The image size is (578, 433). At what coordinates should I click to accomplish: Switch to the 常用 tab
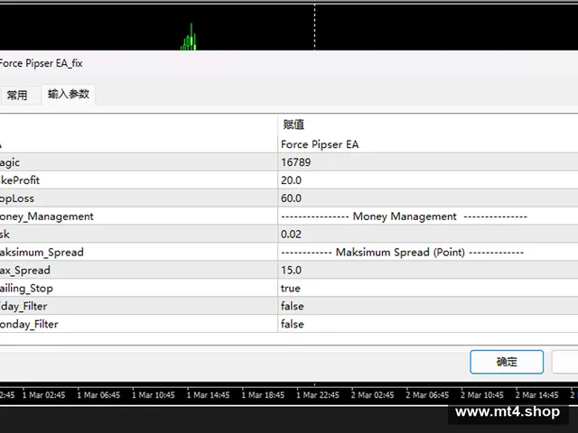click(17, 96)
